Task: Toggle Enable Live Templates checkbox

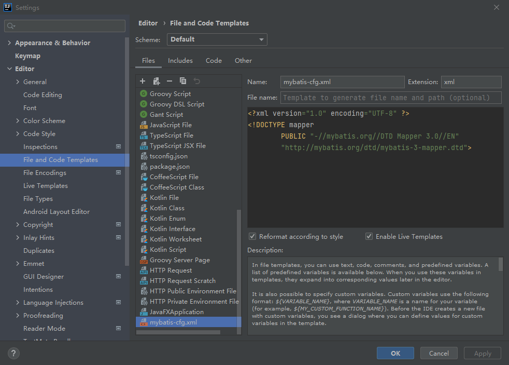Action: (x=369, y=236)
